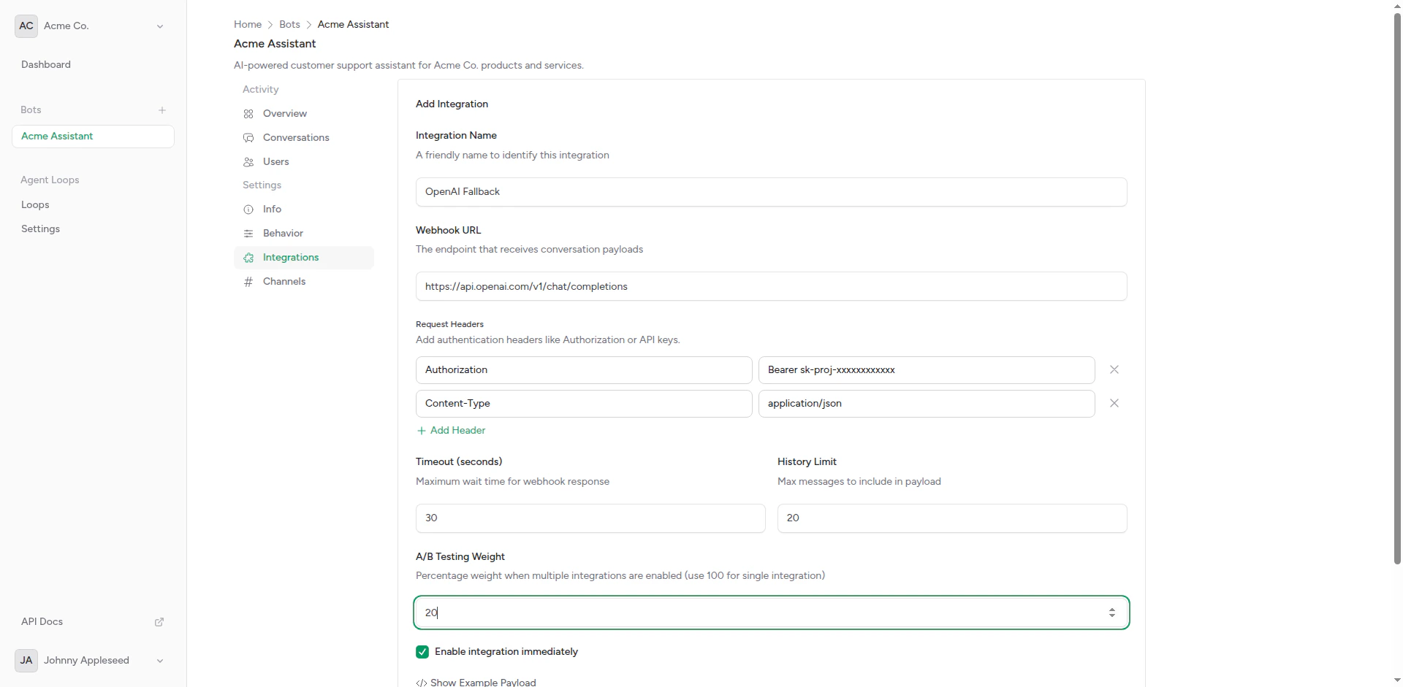This screenshot has width=1403, height=687.
Task: Click the Users icon under Activity
Action: [x=248, y=161]
